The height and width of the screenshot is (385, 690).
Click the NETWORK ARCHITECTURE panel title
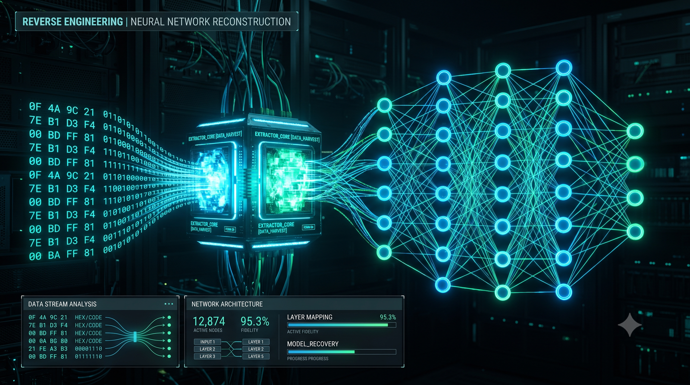click(227, 304)
